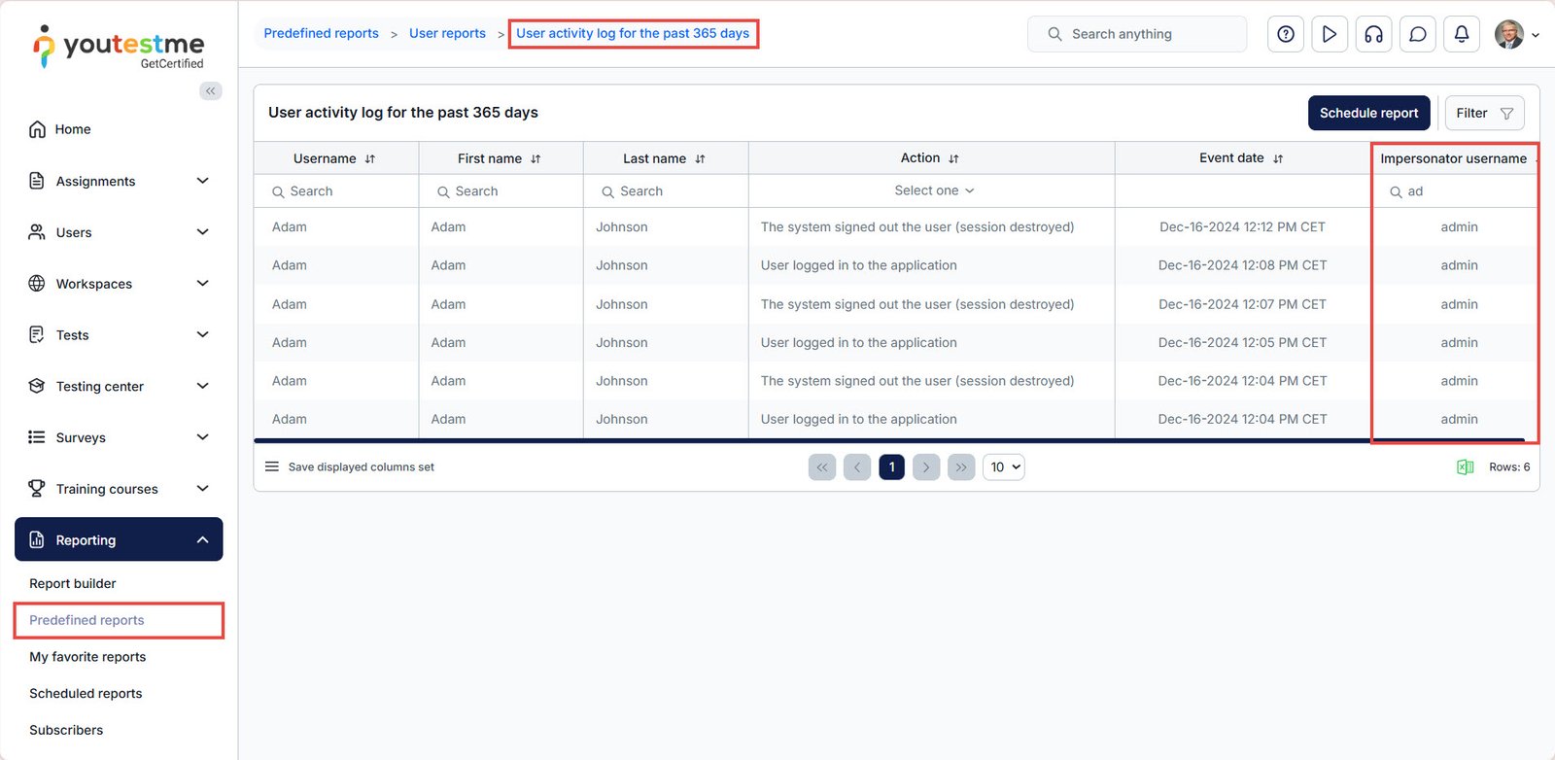Image resolution: width=1555 pixels, height=760 pixels.
Task: Click the User reports breadcrumb link
Action: (x=447, y=33)
